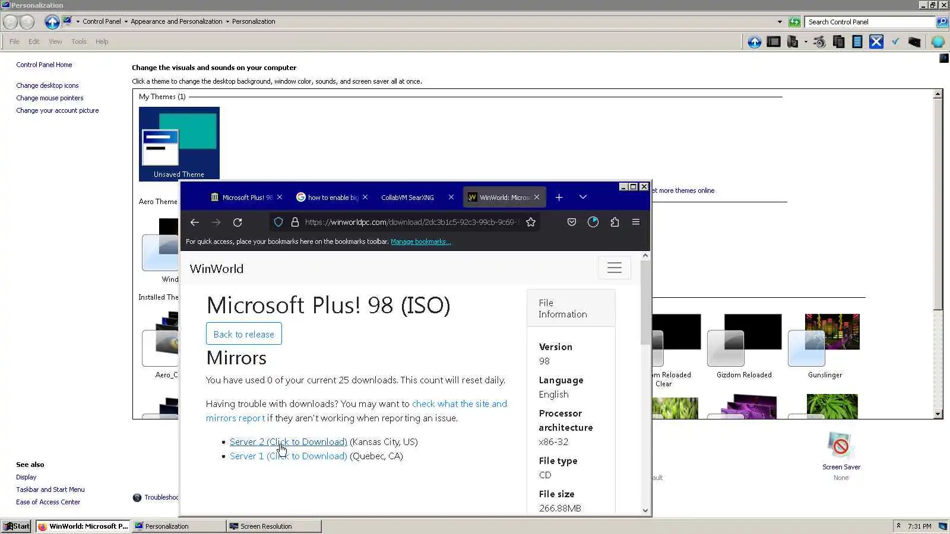
Task: Bookmark this page with the star icon
Action: pos(531,222)
